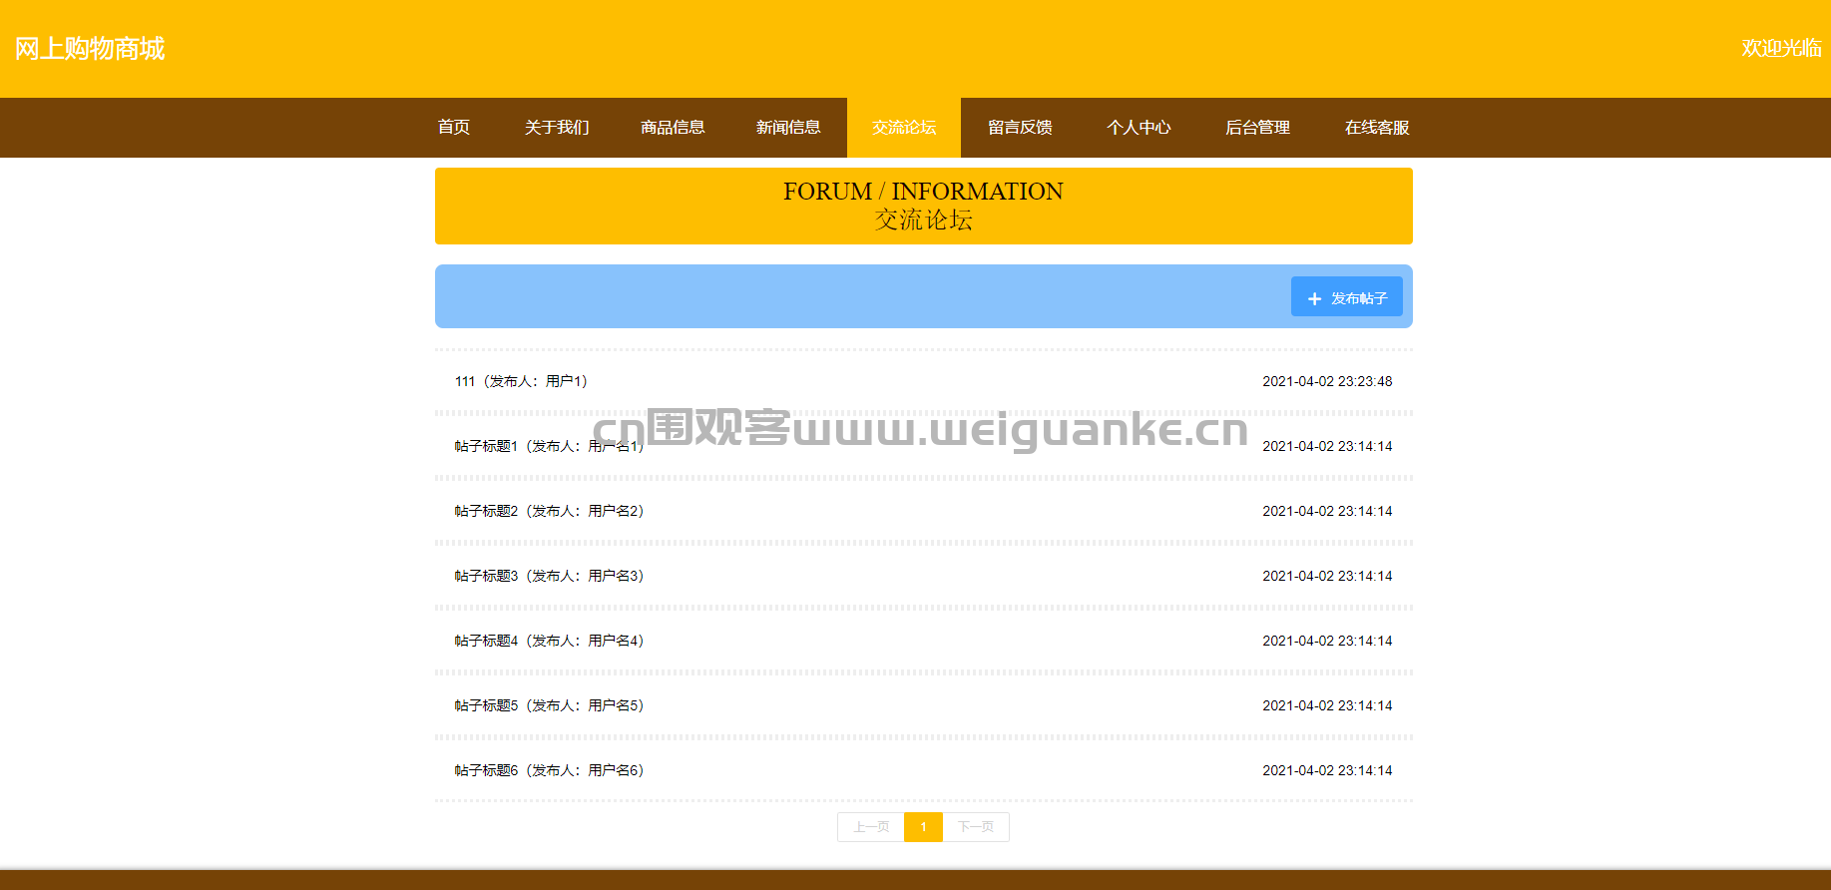The image size is (1831, 890).
Task: Open forum post 帖子标题6
Action: [x=549, y=770]
